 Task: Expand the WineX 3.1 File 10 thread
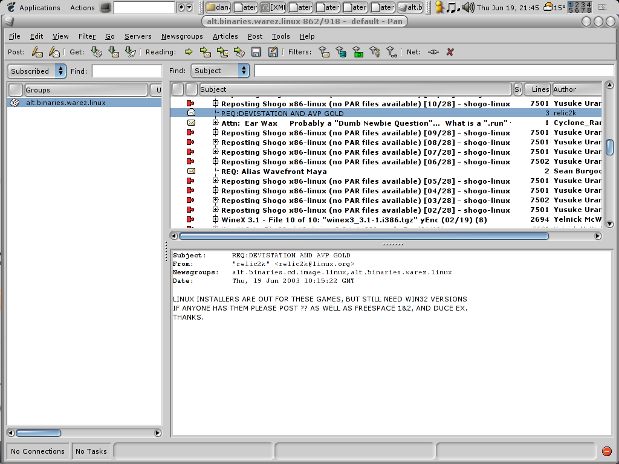pyautogui.click(x=216, y=219)
